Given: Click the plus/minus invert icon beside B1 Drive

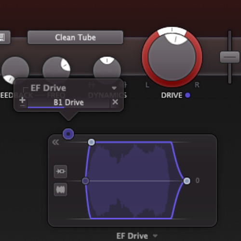Looking at the screenshot, I should [22, 102].
